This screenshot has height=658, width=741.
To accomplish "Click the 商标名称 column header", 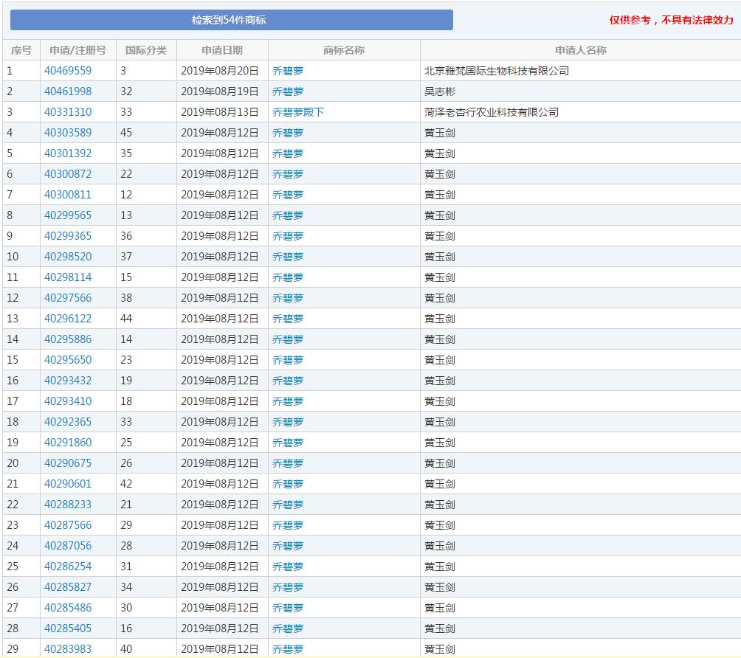I will pos(344,50).
